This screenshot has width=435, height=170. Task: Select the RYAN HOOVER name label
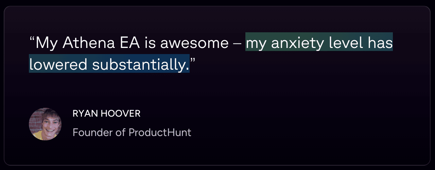coord(106,114)
